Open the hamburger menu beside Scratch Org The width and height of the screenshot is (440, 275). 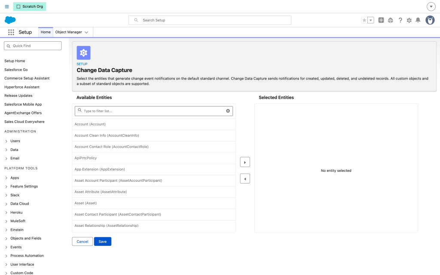[x=7, y=6]
